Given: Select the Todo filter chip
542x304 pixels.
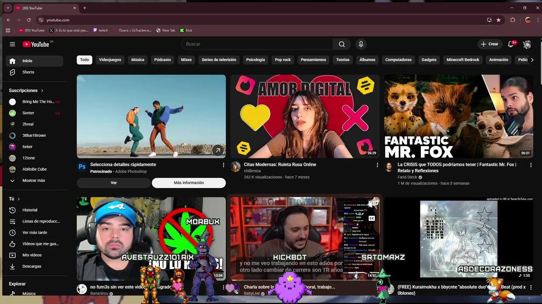Looking at the screenshot, I should (x=85, y=60).
